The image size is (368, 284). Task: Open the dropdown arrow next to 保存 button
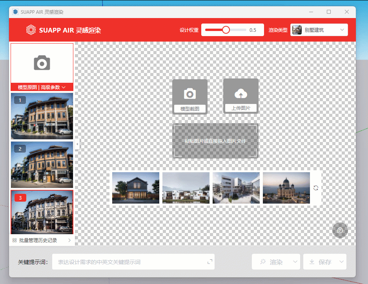[341, 262]
